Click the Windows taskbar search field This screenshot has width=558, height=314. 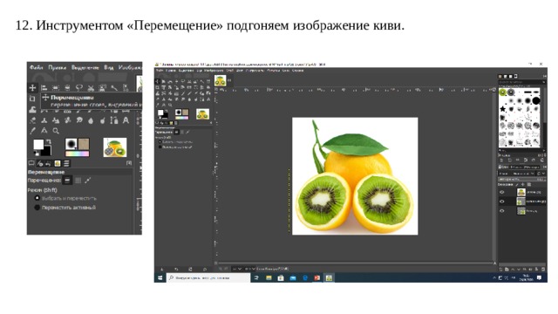click(x=208, y=277)
